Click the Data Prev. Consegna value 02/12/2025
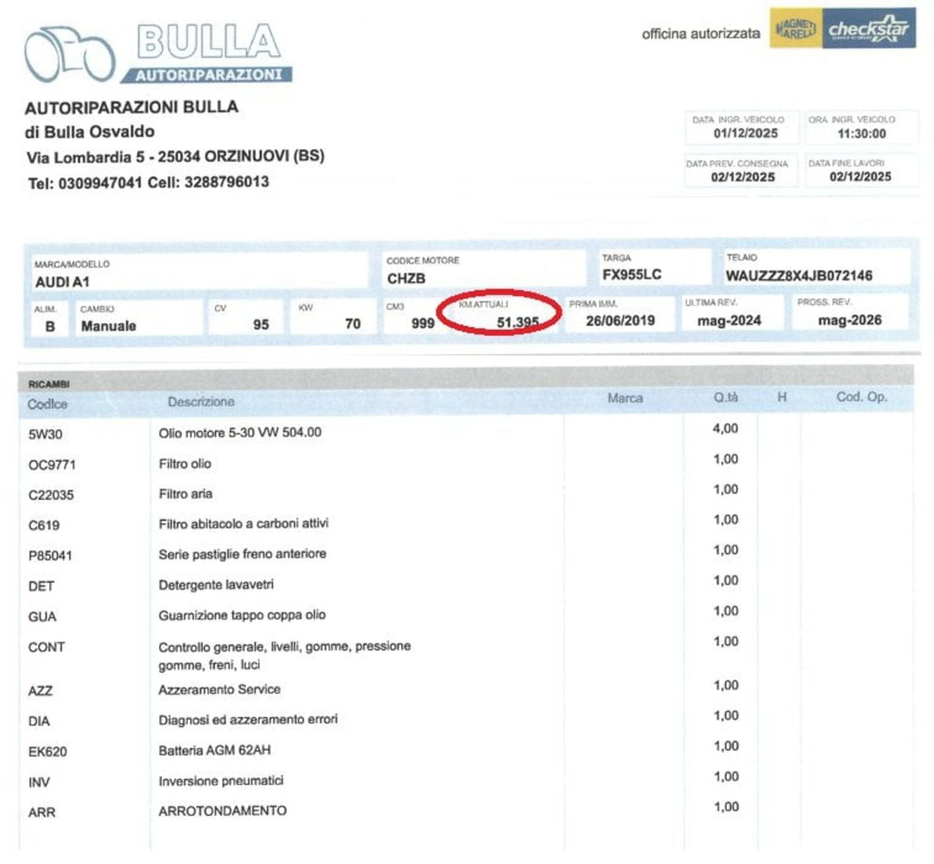 (x=743, y=177)
